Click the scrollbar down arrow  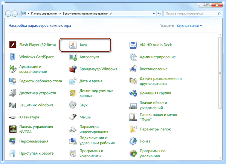(220, 158)
